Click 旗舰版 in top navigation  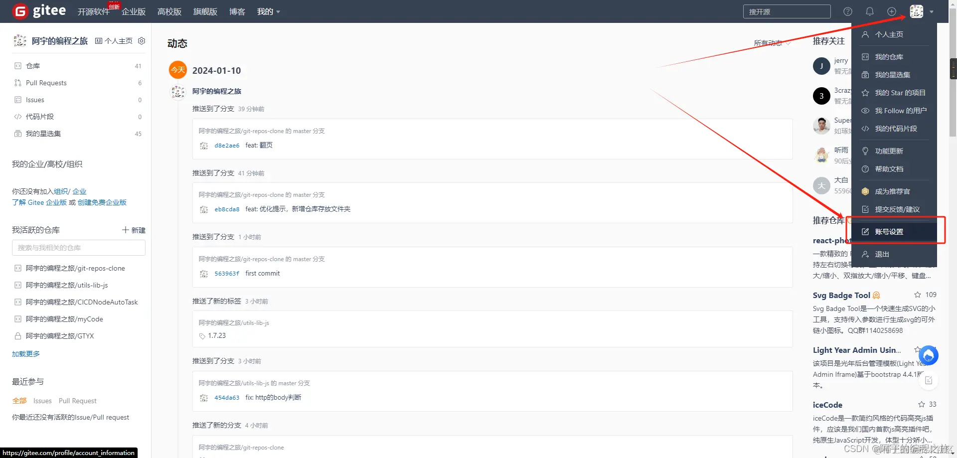pos(205,11)
